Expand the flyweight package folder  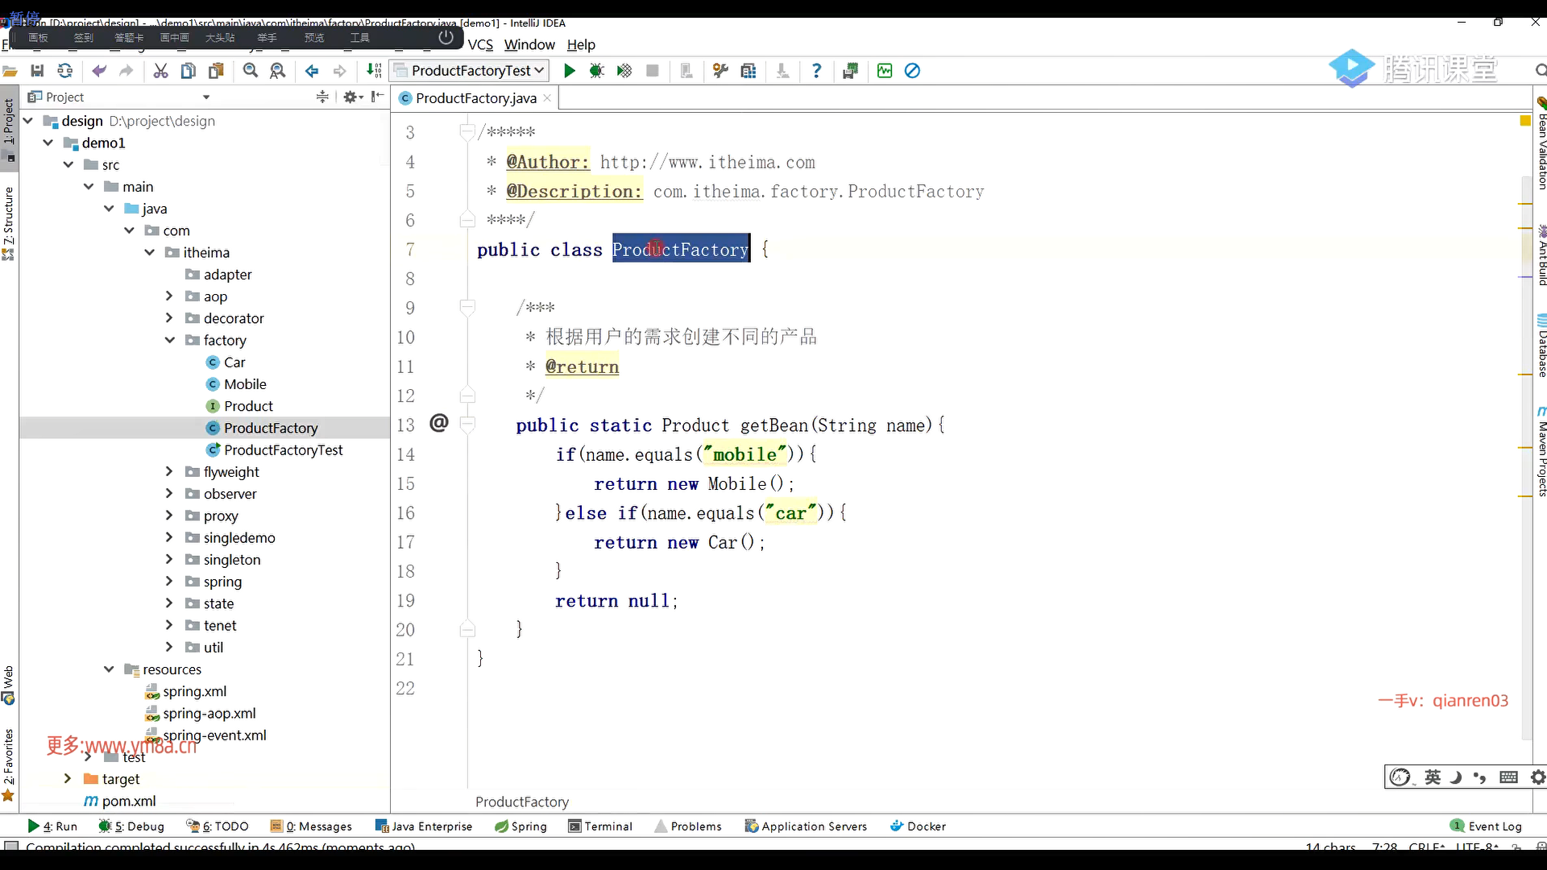point(169,471)
